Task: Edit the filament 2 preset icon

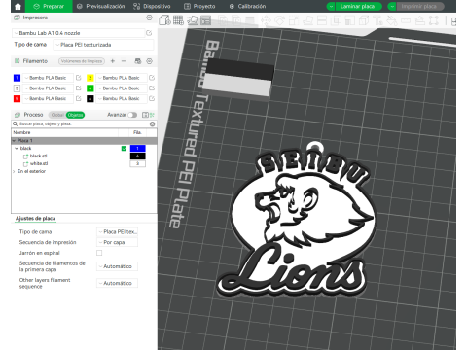Action: click(152, 78)
